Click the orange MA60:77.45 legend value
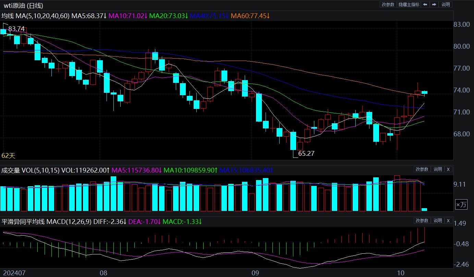Screen dimensions: 474x277 coord(250,16)
